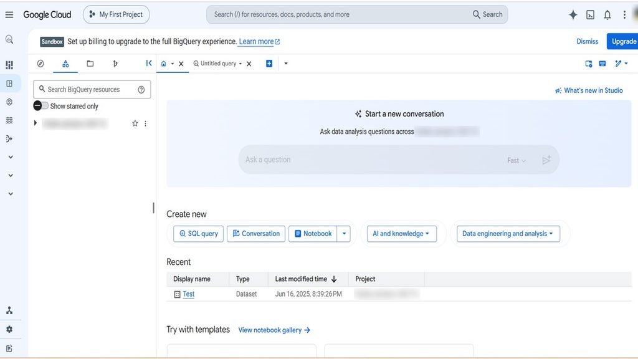The height and width of the screenshot is (359, 638).
Task: Open the partner hierarchy icon in left rail
Action: pyautogui.click(x=9, y=310)
